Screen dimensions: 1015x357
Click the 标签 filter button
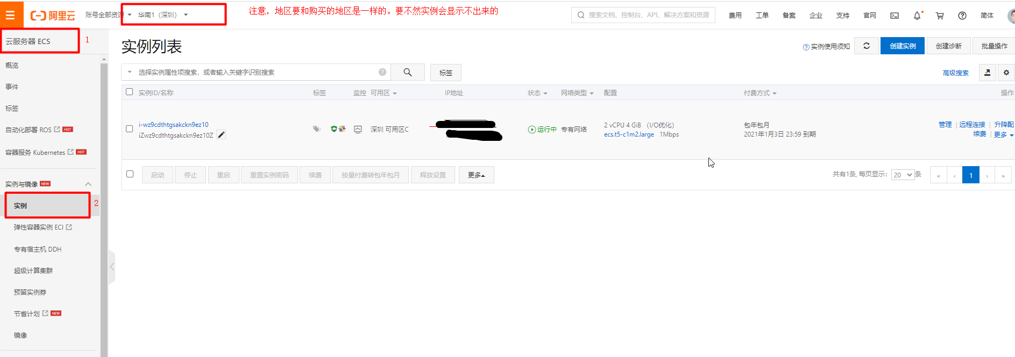(445, 73)
